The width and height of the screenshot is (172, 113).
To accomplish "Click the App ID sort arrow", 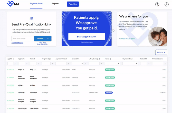I will (x=13, y=59).
